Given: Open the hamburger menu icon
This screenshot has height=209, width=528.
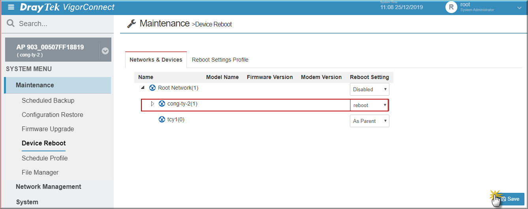Looking at the screenshot, I should 11,7.
